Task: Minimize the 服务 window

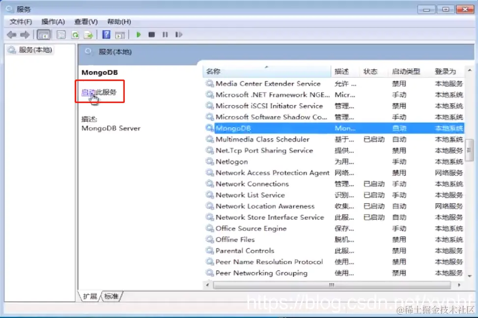Action: pyautogui.click(x=426, y=10)
